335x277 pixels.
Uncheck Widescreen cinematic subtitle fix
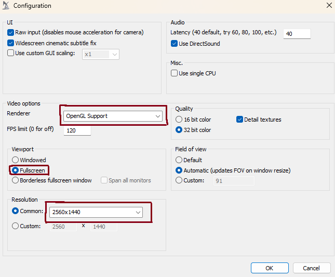coord(10,43)
